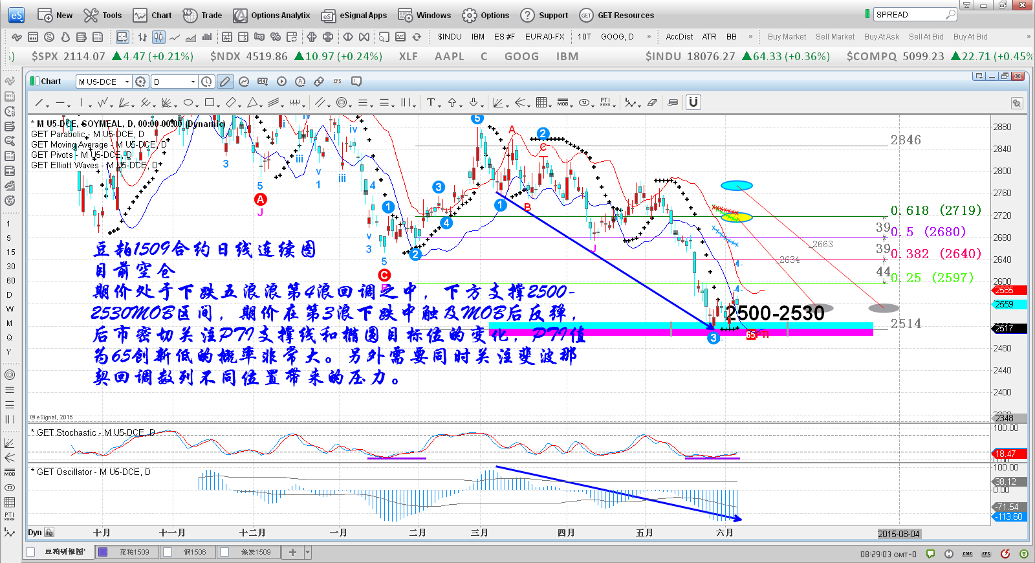Image resolution: width=1035 pixels, height=563 pixels.
Task: Toggle the magnet snap U icon
Action: (693, 102)
